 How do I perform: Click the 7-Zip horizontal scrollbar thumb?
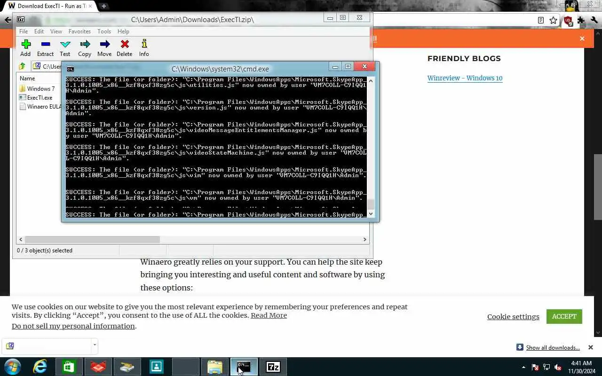[92, 239]
